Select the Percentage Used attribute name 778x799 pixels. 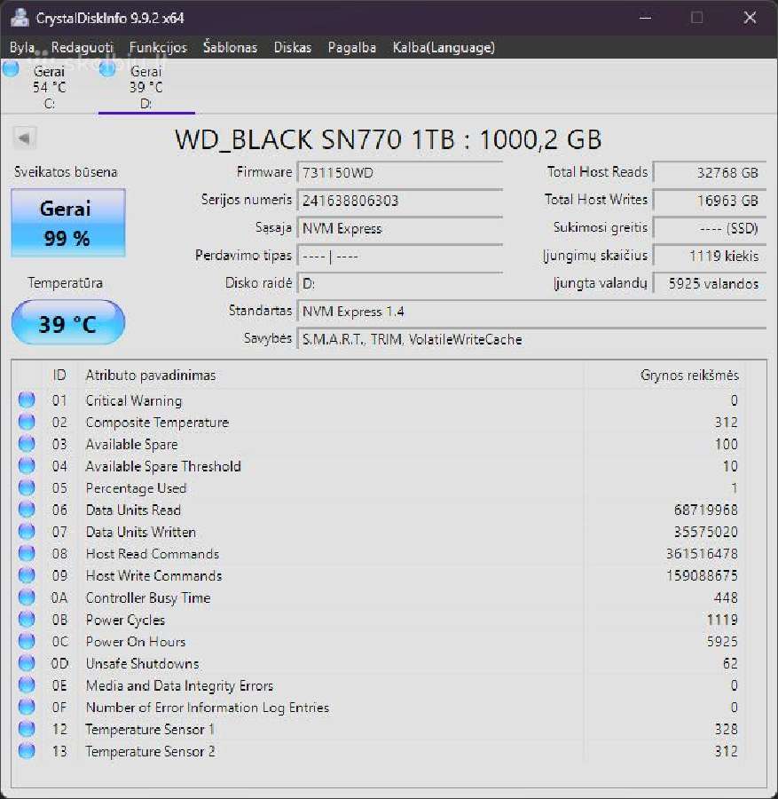[136, 488]
